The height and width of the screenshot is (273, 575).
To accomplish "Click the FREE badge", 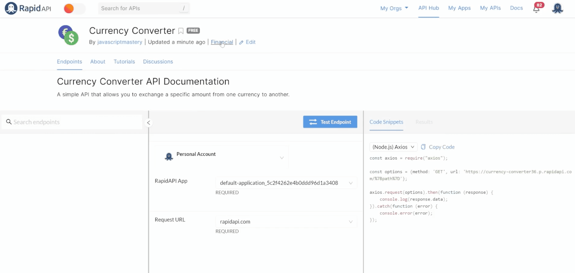I will 193,31.
